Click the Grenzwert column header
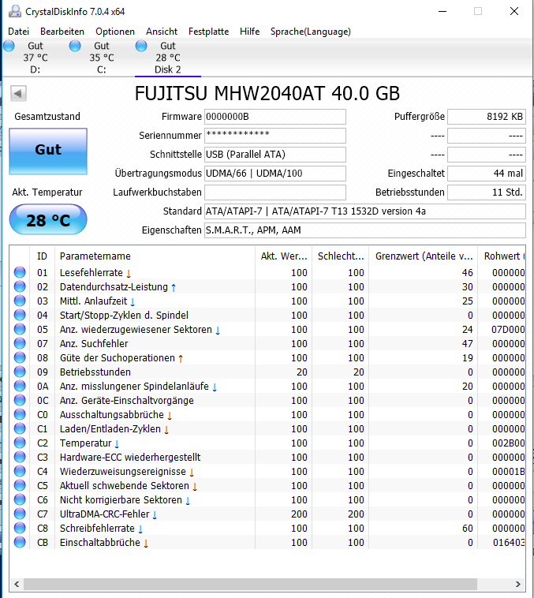534x598 pixels. pyautogui.click(x=424, y=256)
